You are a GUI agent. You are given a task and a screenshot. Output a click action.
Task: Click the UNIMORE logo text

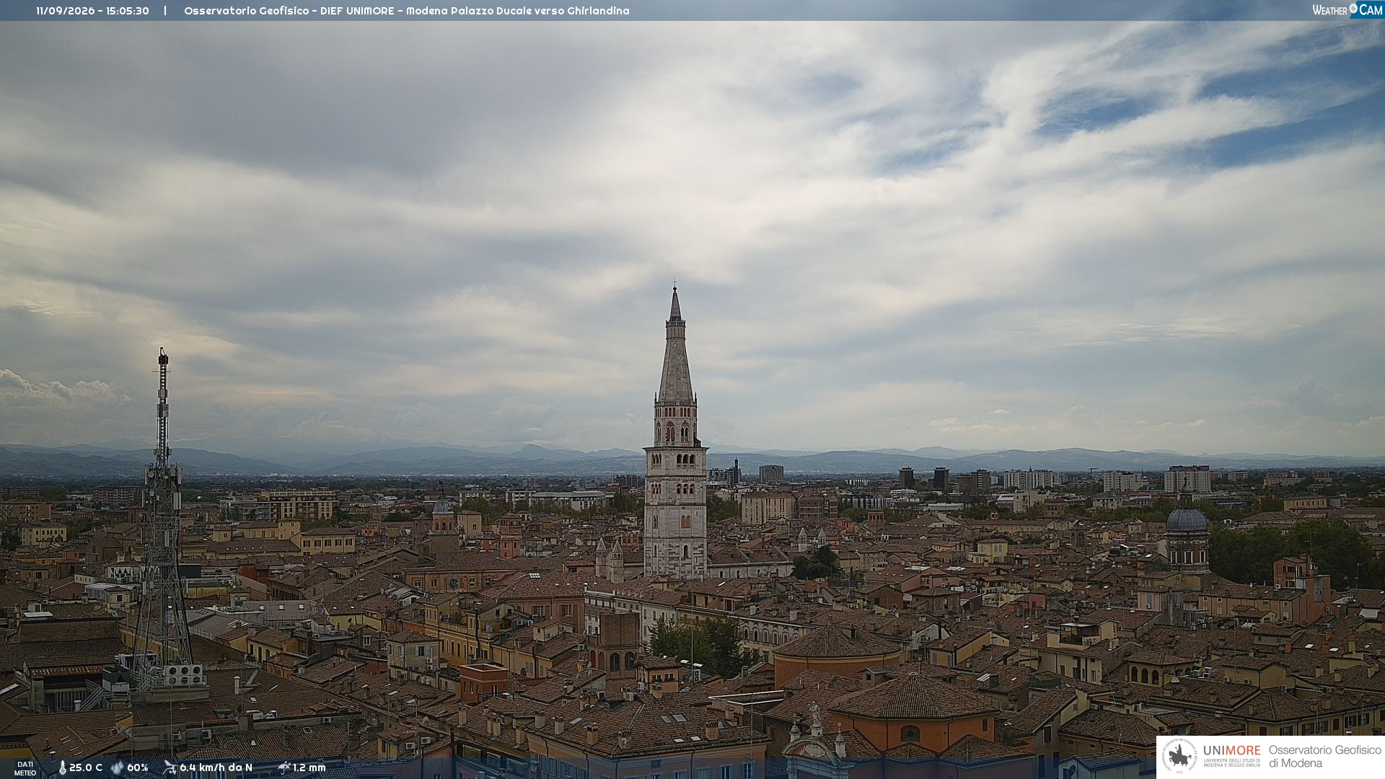click(1231, 751)
